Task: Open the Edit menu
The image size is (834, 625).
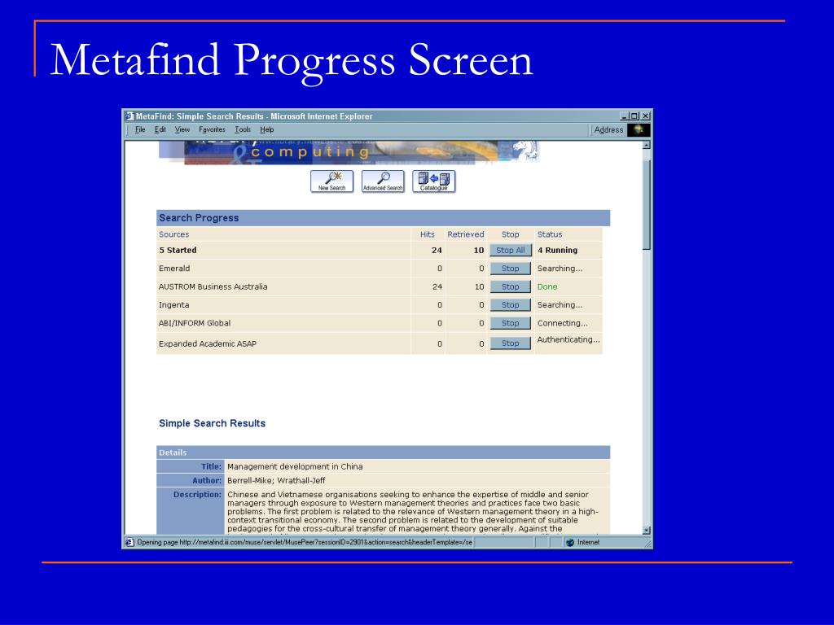Action: point(160,129)
